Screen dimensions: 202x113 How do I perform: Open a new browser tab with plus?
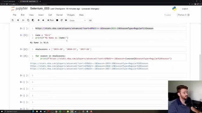point(40,1)
